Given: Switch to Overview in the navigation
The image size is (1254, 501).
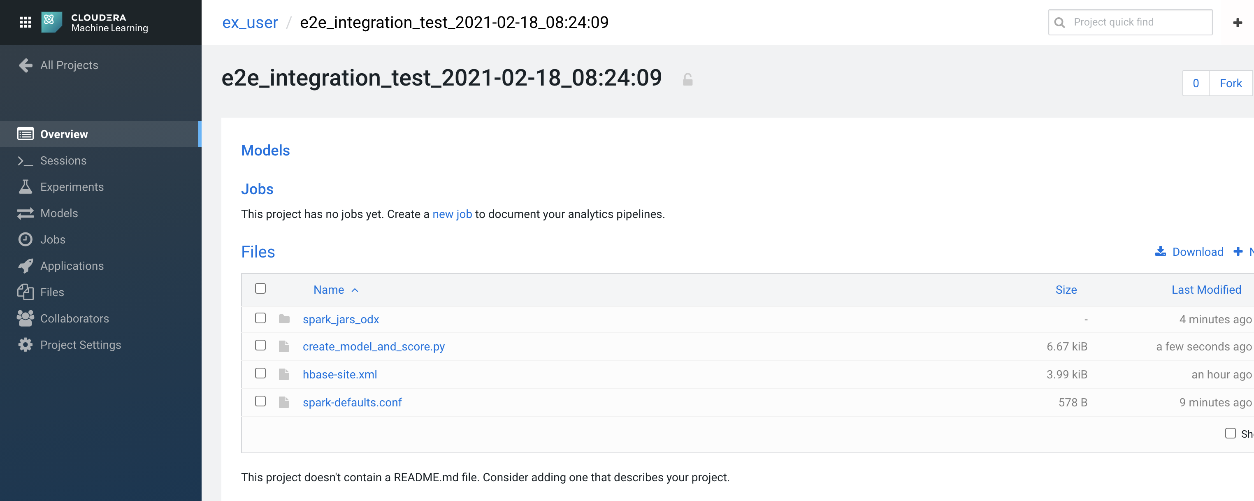Looking at the screenshot, I should 64,134.
